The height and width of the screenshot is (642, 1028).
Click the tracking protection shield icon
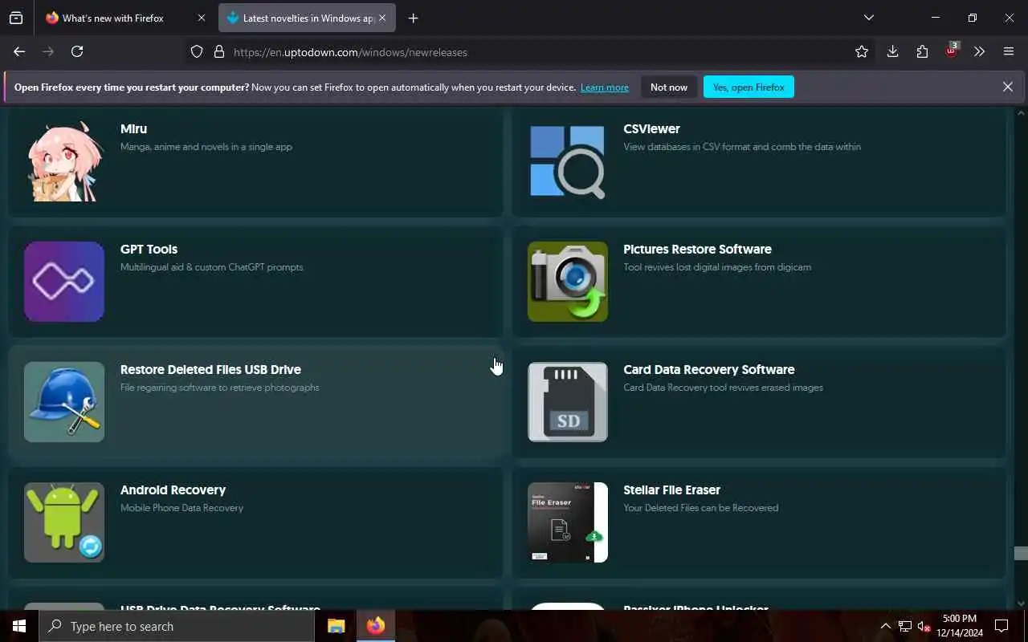coord(197,51)
